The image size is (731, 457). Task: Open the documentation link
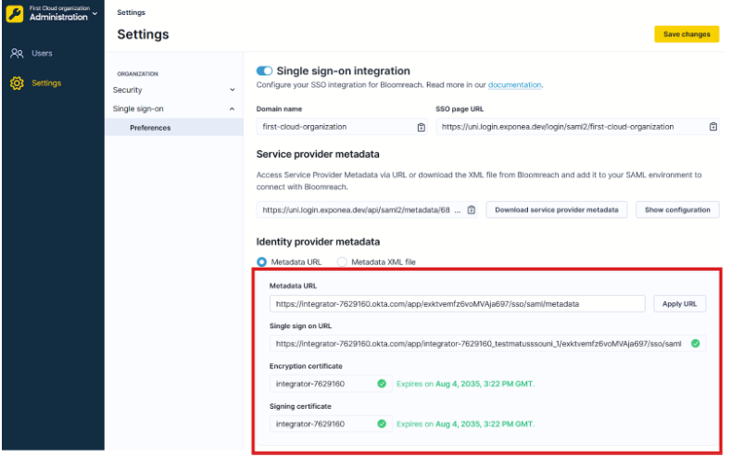click(515, 85)
